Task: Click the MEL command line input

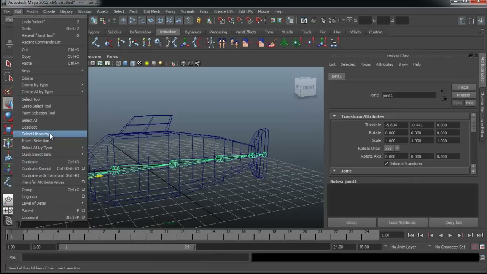Action: [136, 258]
